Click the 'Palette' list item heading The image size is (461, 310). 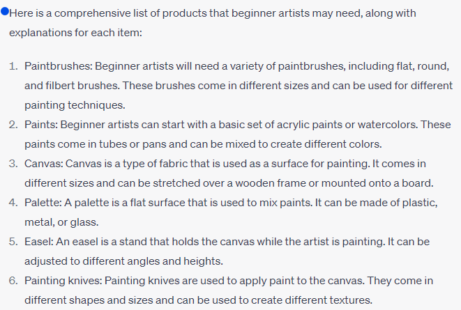(43, 203)
